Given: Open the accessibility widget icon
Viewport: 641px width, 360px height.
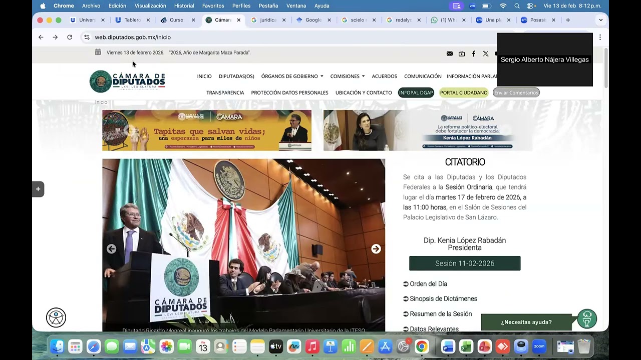Looking at the screenshot, I should [x=56, y=317].
